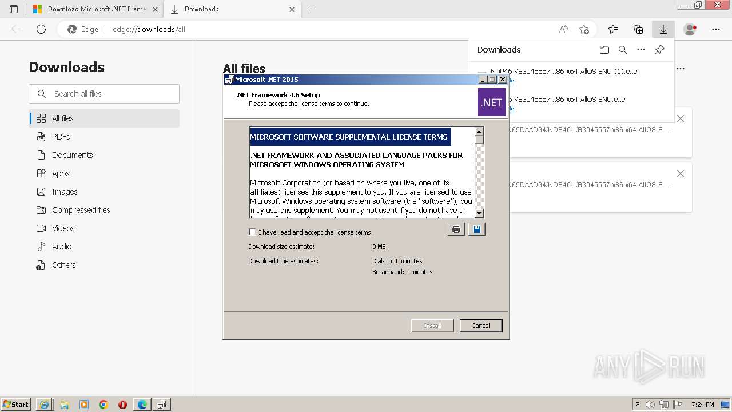Close the Downloads tab
Viewport: 732px width, 412px height.
coord(292,9)
